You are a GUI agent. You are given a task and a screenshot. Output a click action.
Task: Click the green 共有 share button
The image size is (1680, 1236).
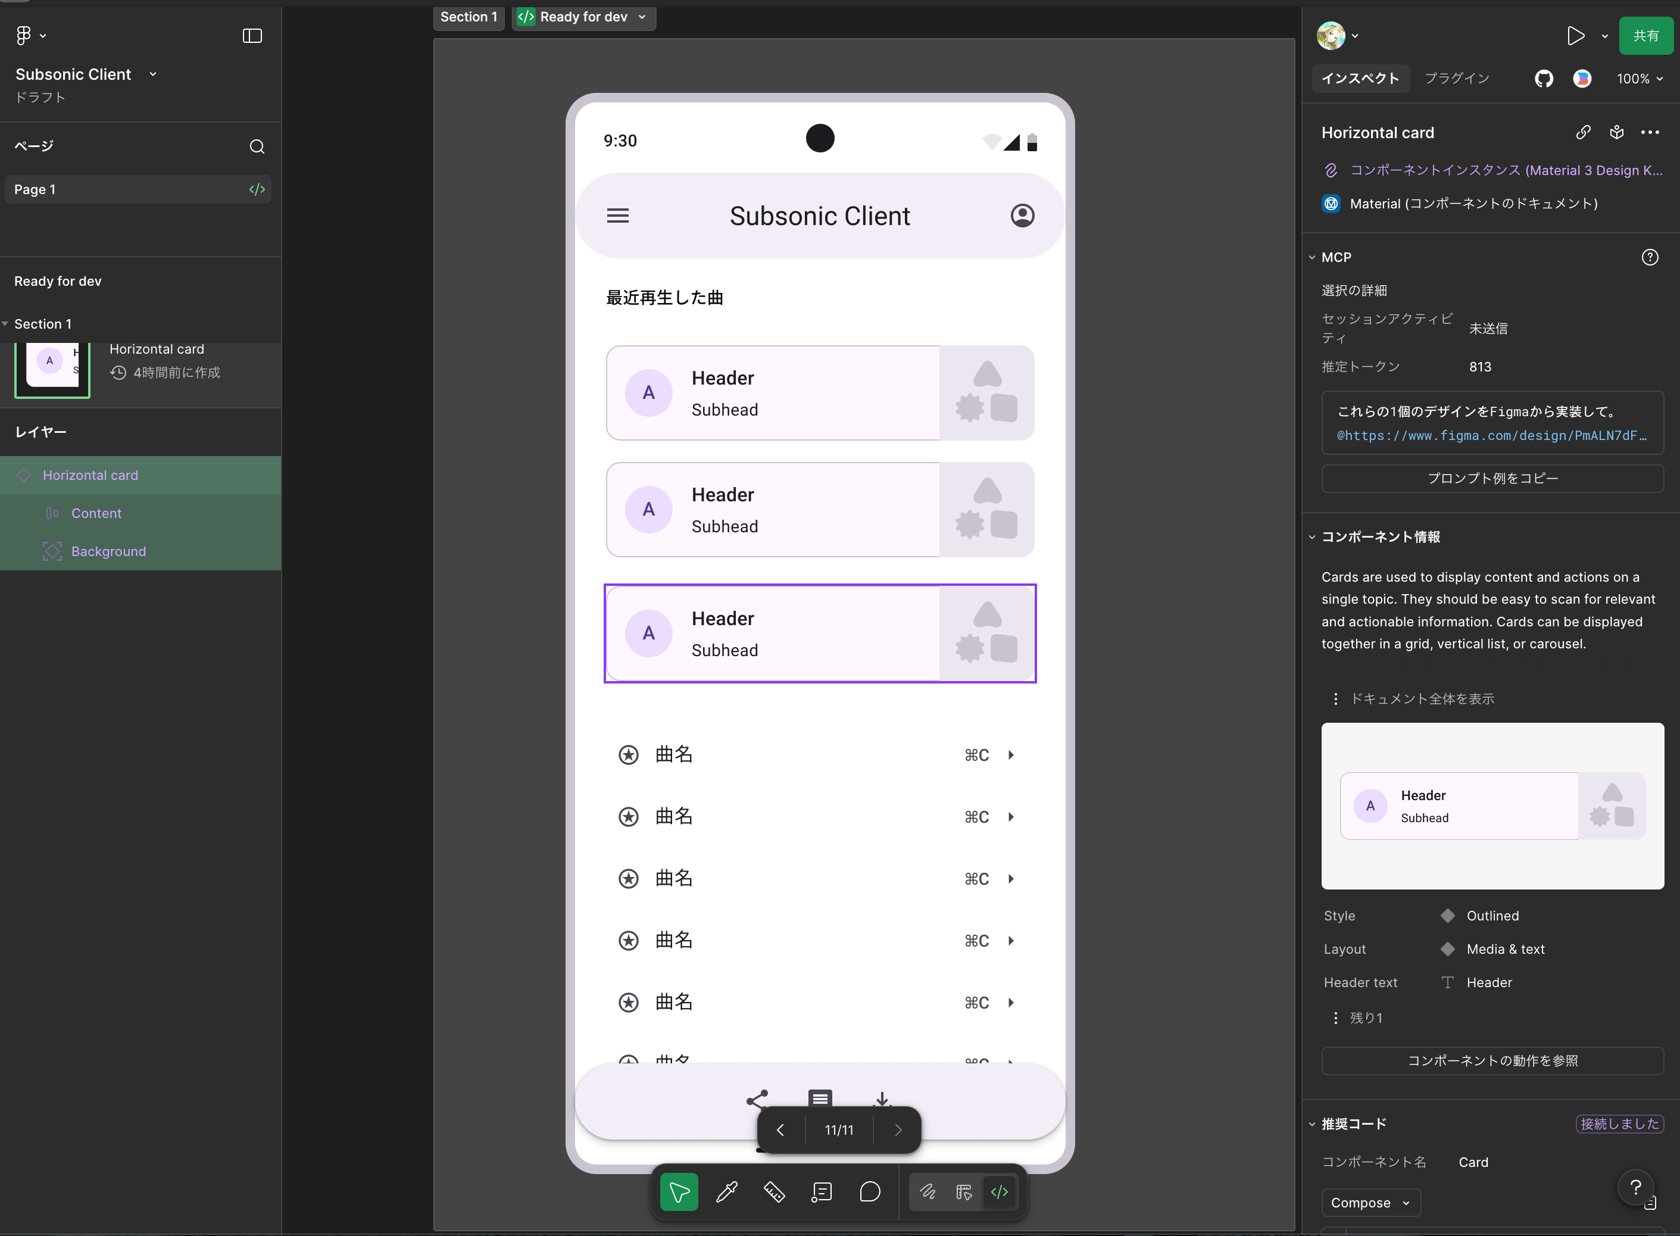1645,36
